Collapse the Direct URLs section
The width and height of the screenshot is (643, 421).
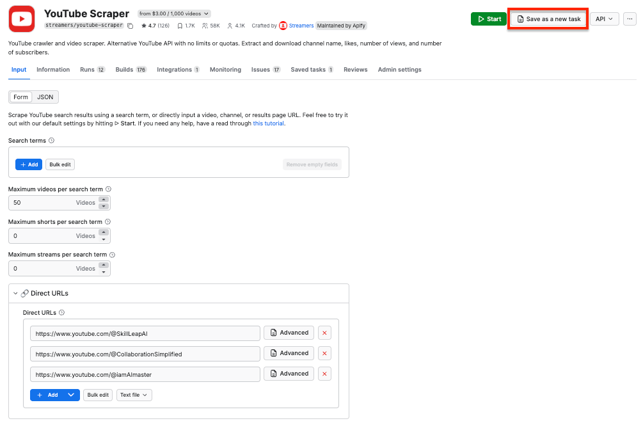pos(15,294)
